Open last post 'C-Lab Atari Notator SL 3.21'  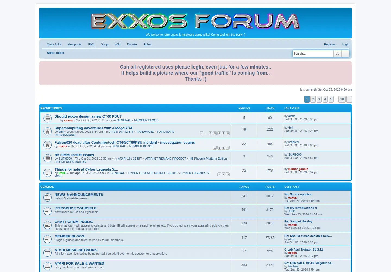[304, 249]
